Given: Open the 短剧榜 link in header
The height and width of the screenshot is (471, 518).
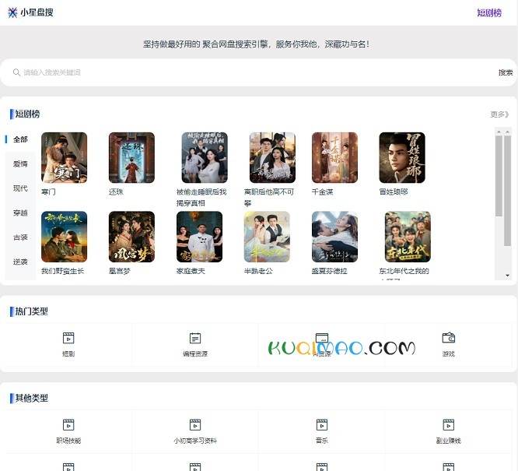Looking at the screenshot, I should pos(489,13).
